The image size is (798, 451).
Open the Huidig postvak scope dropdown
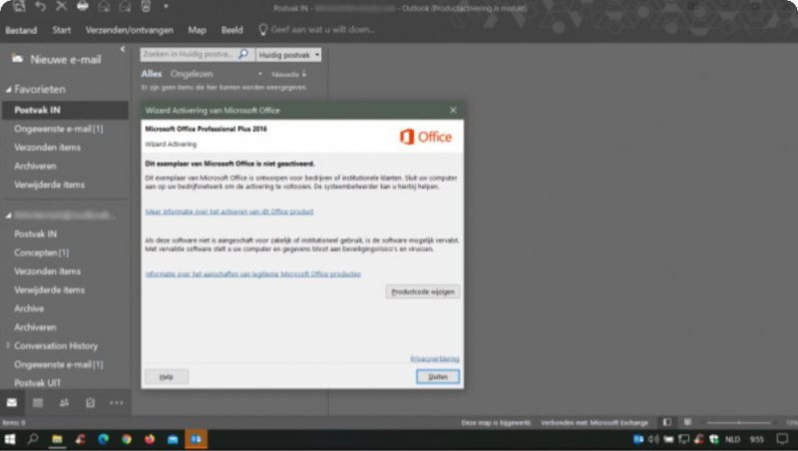(x=288, y=55)
